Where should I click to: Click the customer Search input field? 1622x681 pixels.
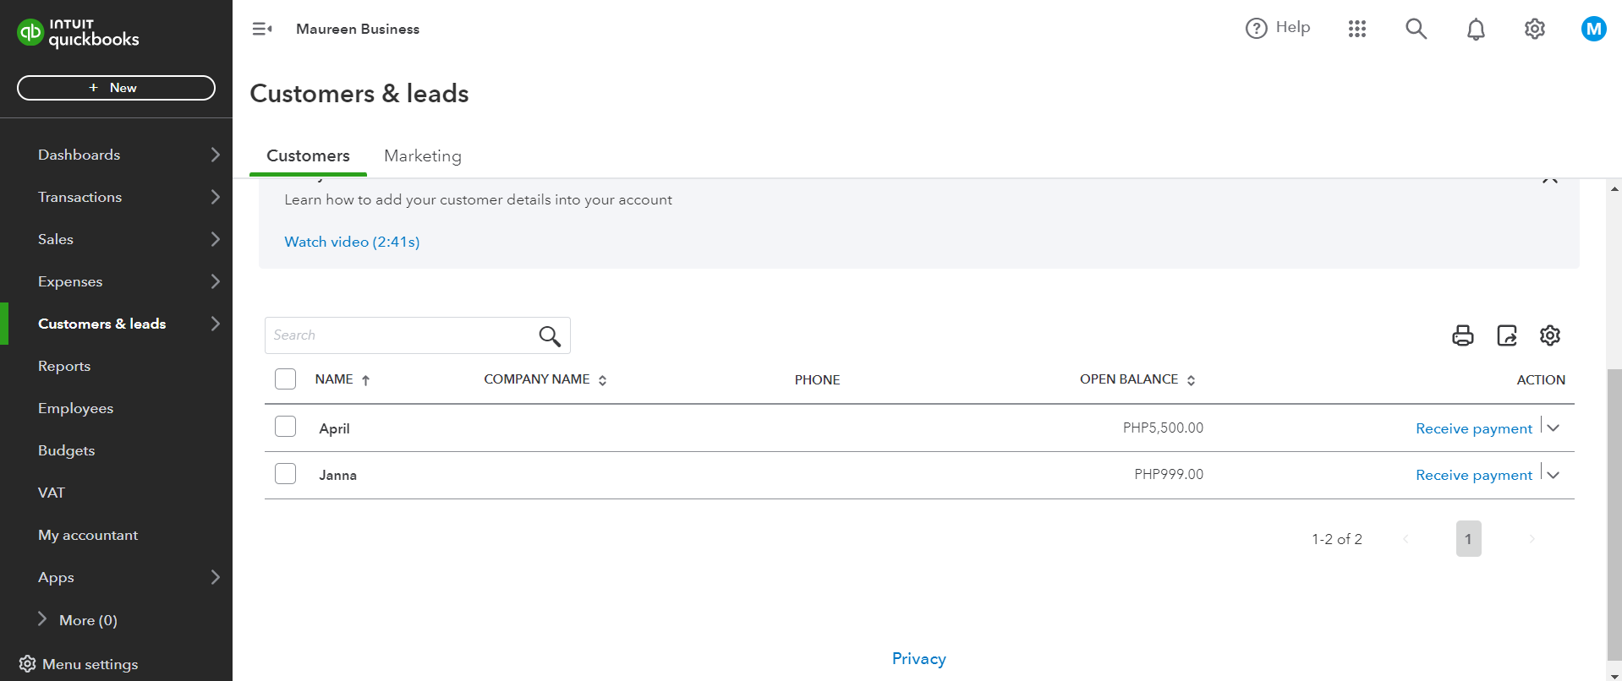pos(401,335)
